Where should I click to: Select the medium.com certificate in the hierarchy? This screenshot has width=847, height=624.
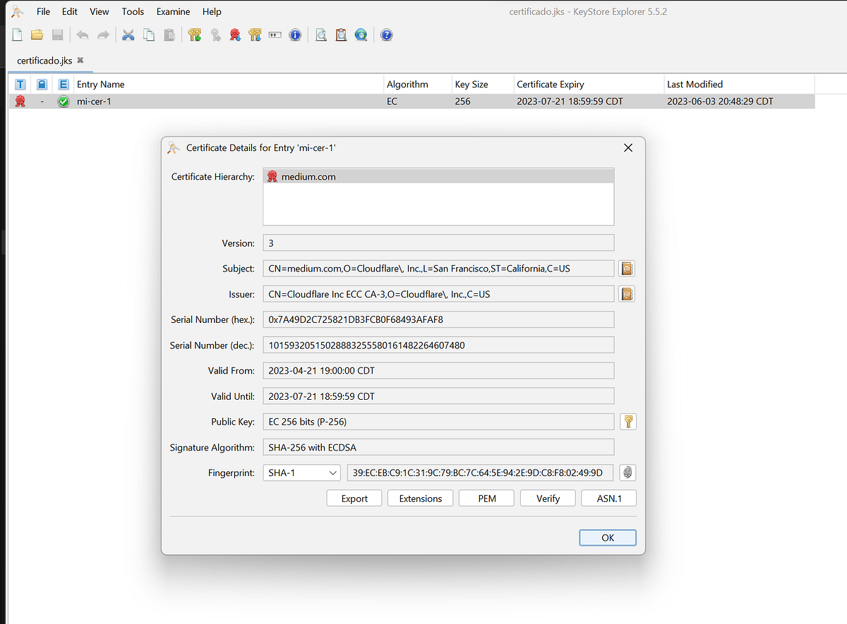click(x=307, y=176)
